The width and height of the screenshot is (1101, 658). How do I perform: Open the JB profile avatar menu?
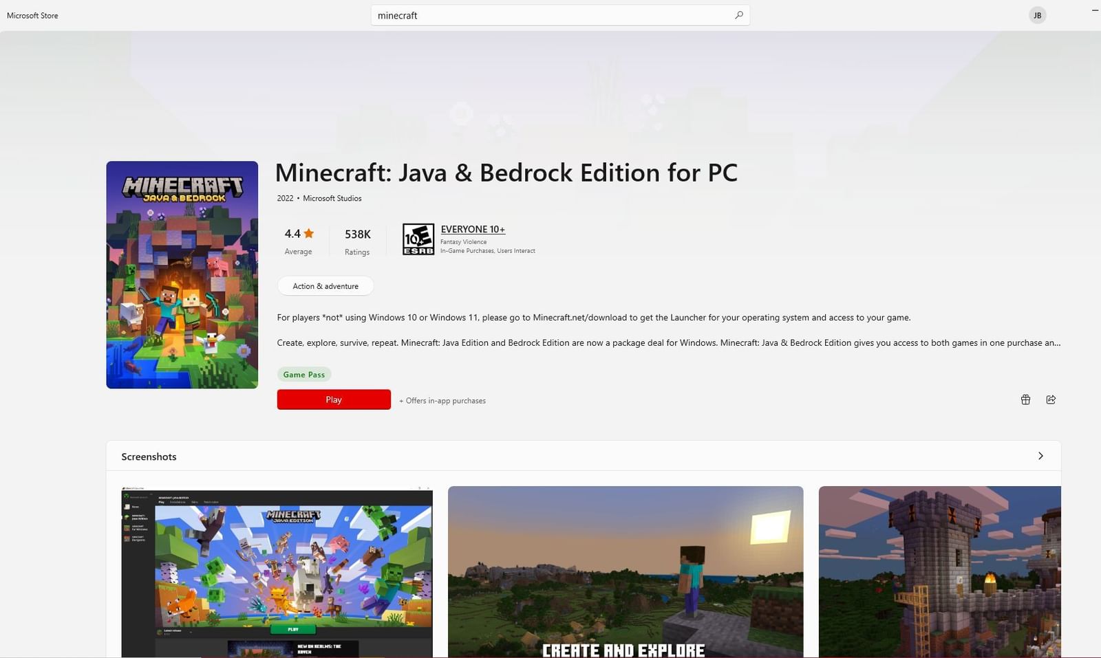tap(1037, 14)
